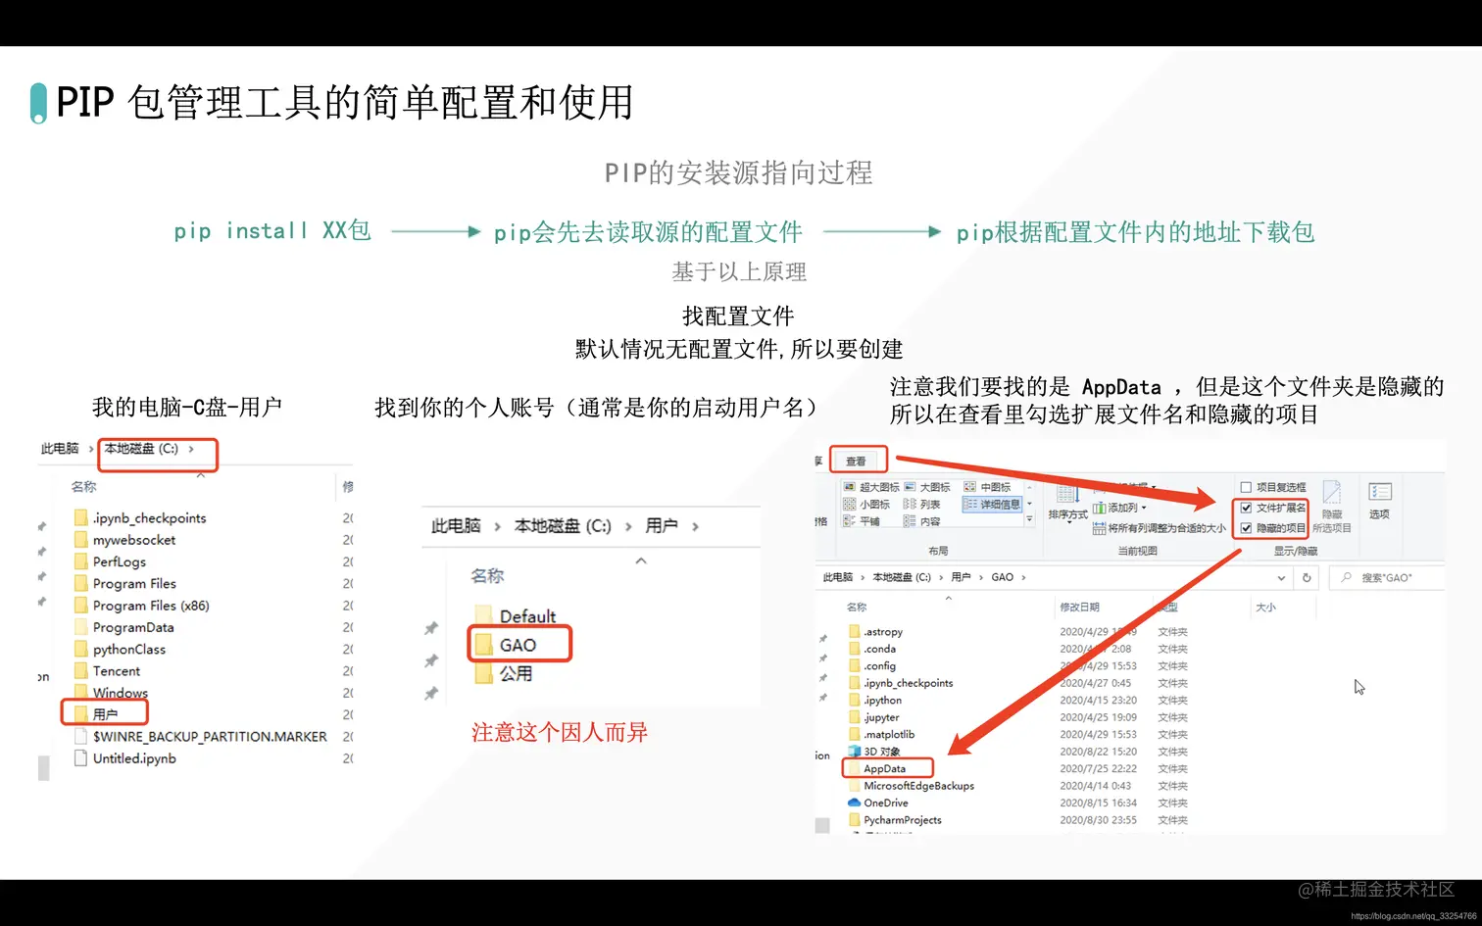Click the 用户 breadcrumb link
This screenshot has height=926, width=1482.
961,577
